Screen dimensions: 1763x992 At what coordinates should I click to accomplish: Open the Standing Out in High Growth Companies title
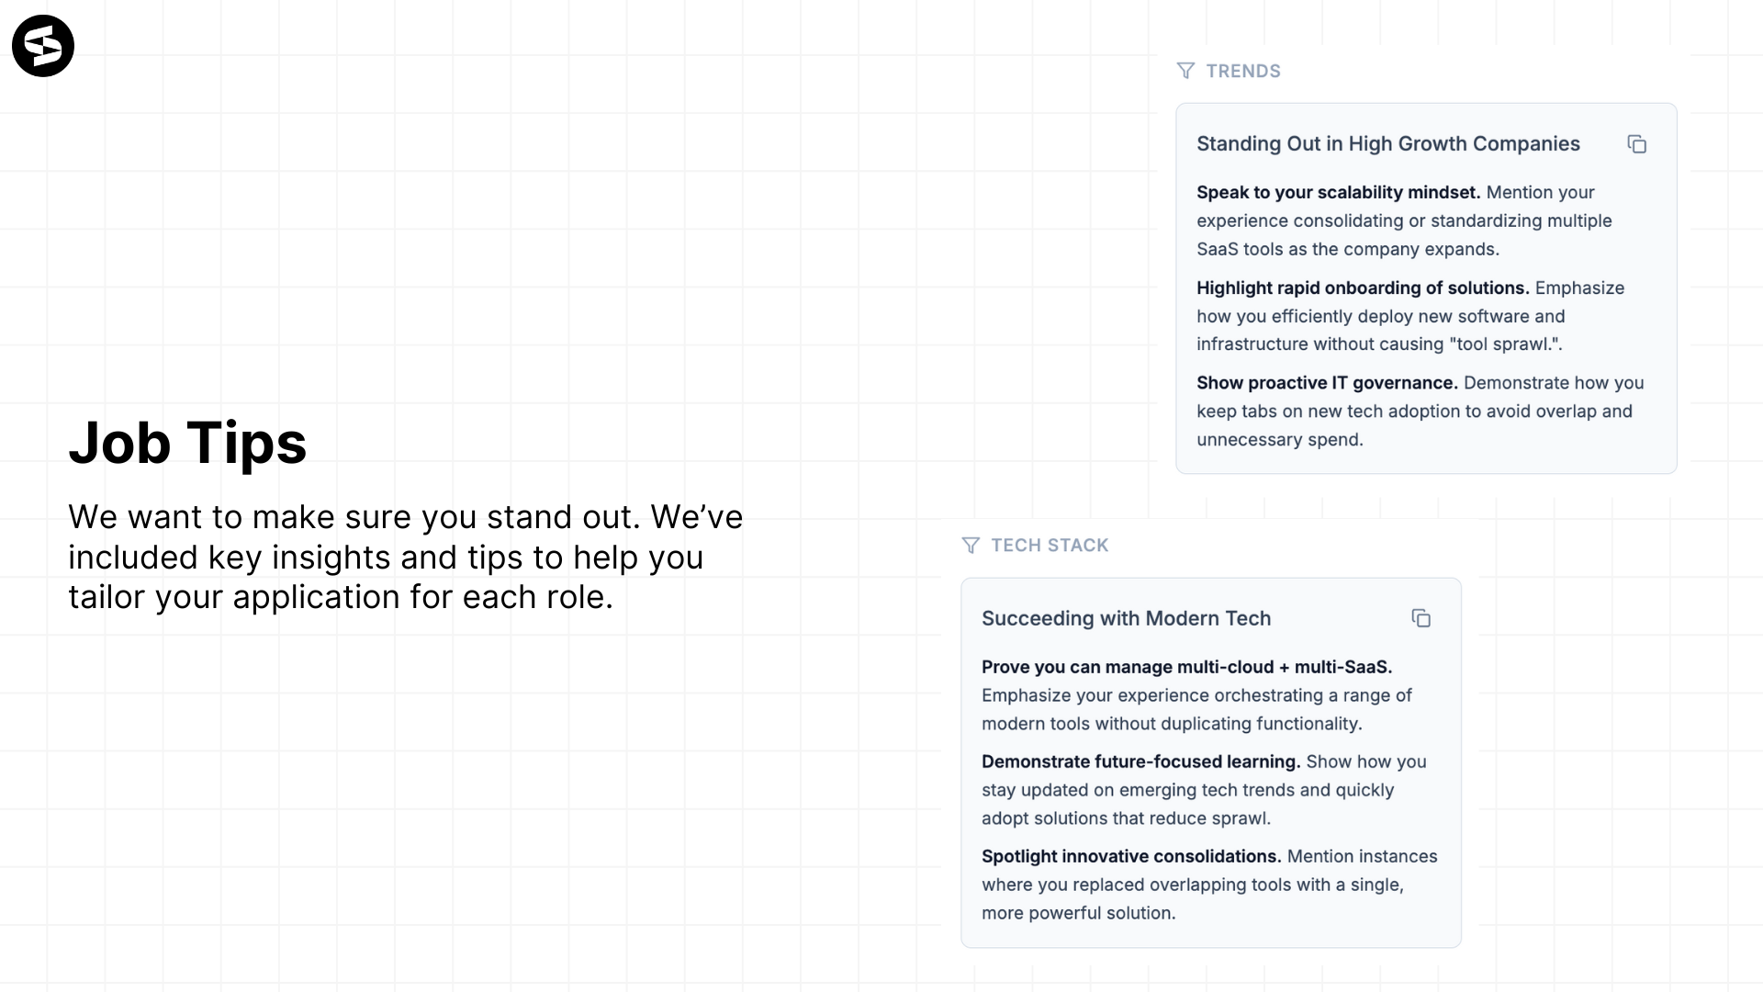coord(1387,144)
